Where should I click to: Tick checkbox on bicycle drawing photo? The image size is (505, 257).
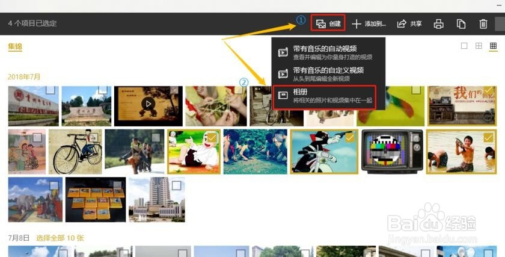[x=94, y=138]
